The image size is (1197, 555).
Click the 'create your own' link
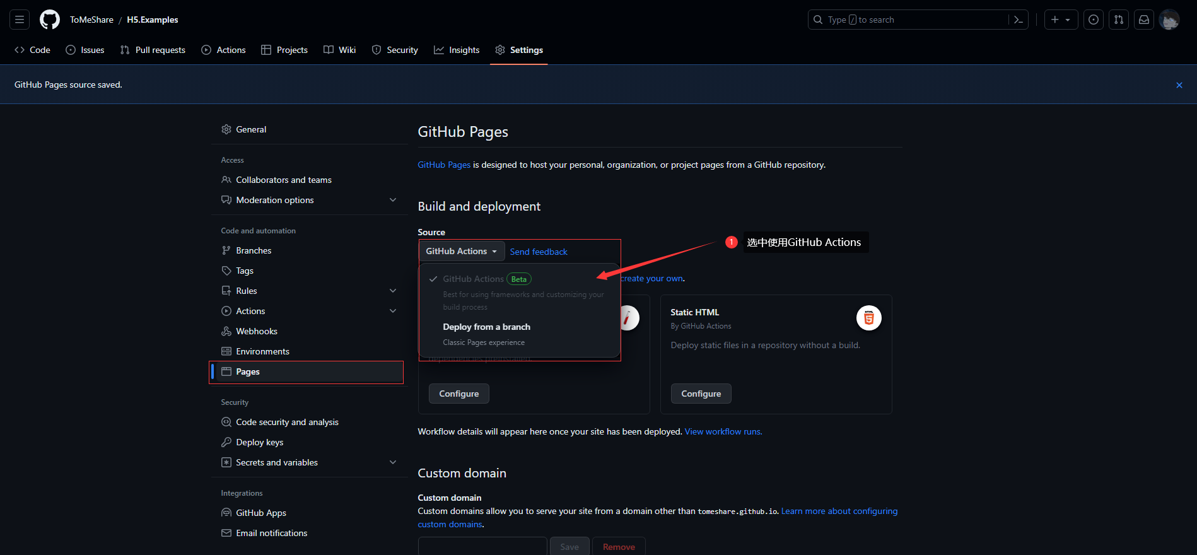pos(652,278)
